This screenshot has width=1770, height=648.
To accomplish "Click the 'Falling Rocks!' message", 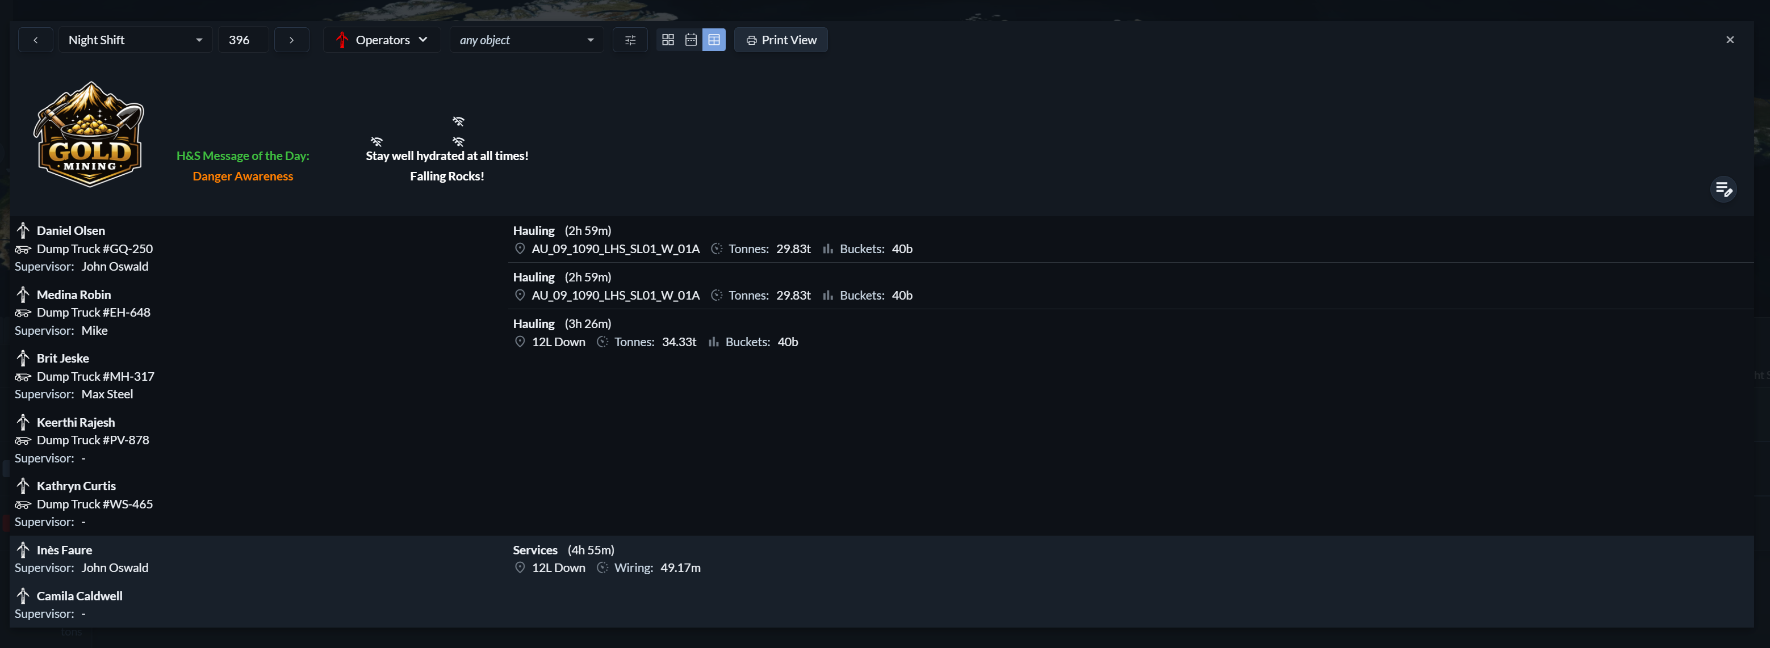I will click(x=447, y=176).
